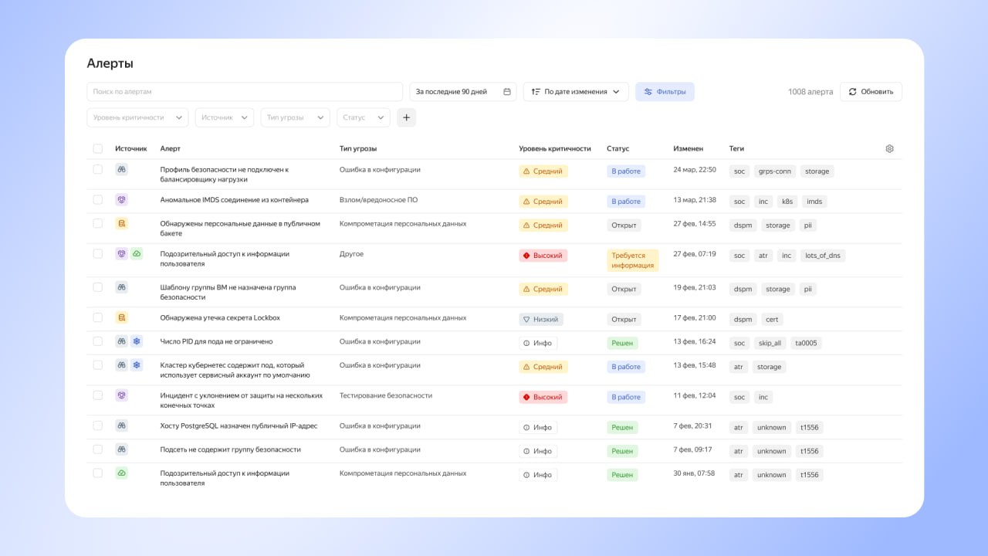The width and height of the screenshot is (988, 556).
Task: Click imds tag
Action: [x=814, y=202]
